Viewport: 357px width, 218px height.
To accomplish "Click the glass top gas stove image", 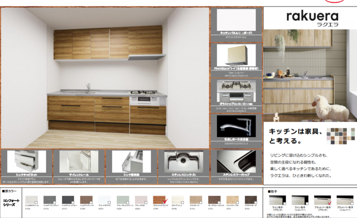I will [x=236, y=91].
